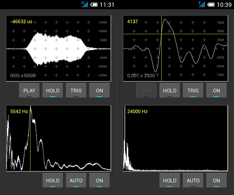The image size is (234, 195).
Task: Turn off ON beside TRIG on right scope
Action: tap(216, 91)
